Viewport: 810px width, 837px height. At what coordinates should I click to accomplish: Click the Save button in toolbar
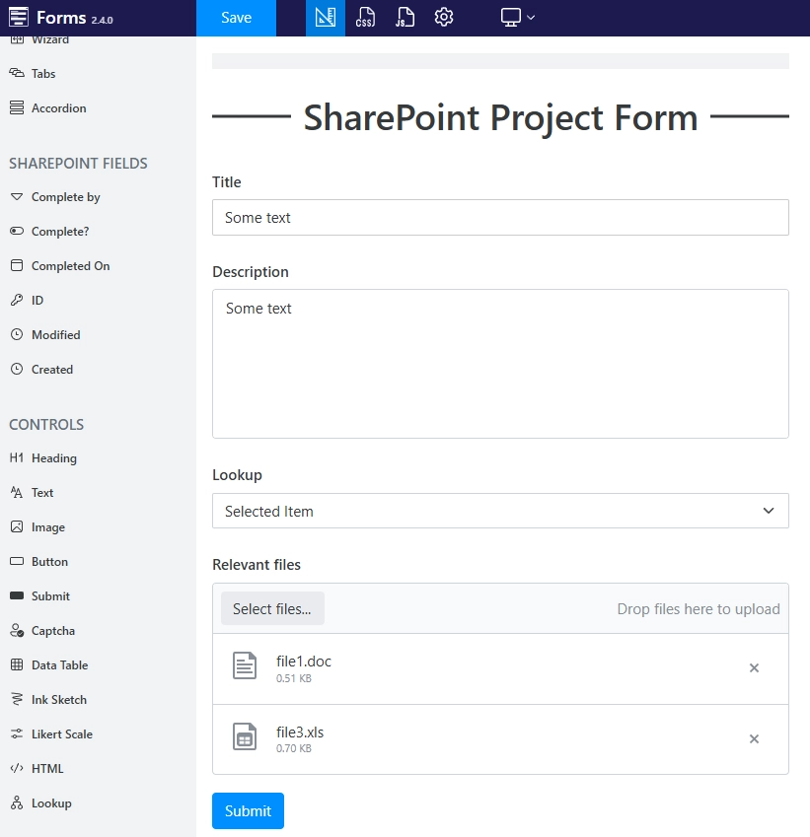[236, 18]
